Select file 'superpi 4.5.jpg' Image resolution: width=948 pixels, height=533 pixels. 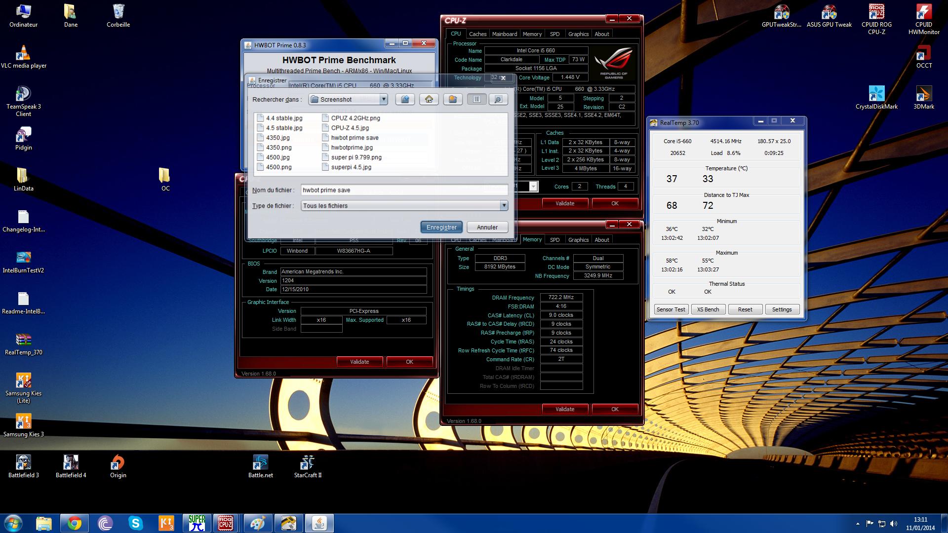pos(347,167)
